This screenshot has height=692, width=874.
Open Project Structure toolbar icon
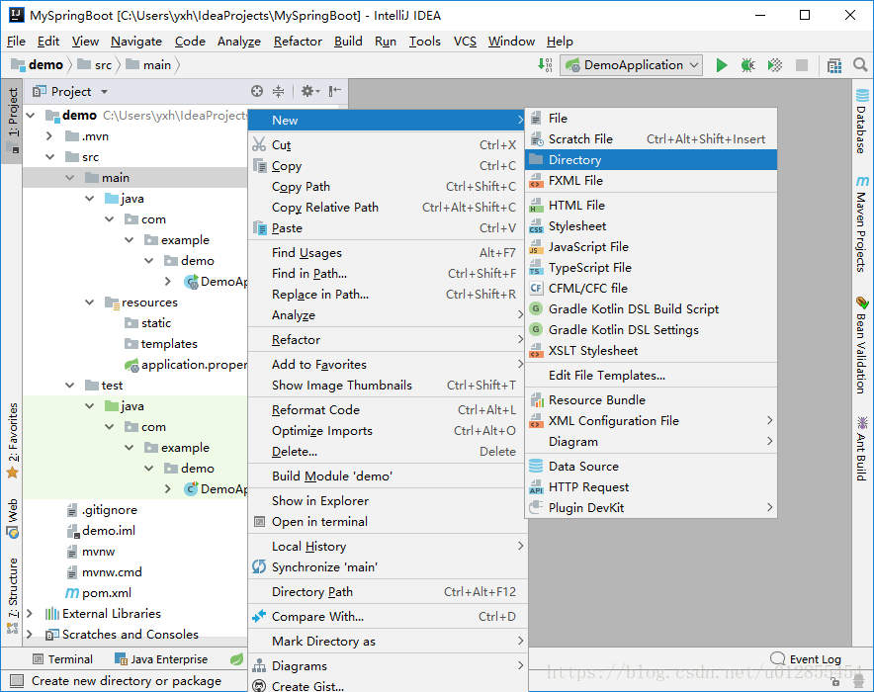(x=834, y=66)
